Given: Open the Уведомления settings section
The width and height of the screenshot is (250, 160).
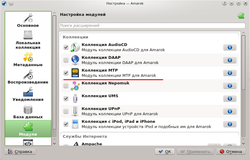Looking at the screenshot, I should [28, 94].
